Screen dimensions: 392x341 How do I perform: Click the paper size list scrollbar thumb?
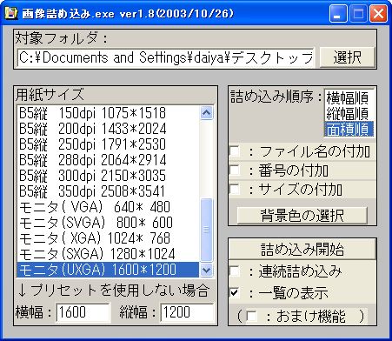[207, 230]
